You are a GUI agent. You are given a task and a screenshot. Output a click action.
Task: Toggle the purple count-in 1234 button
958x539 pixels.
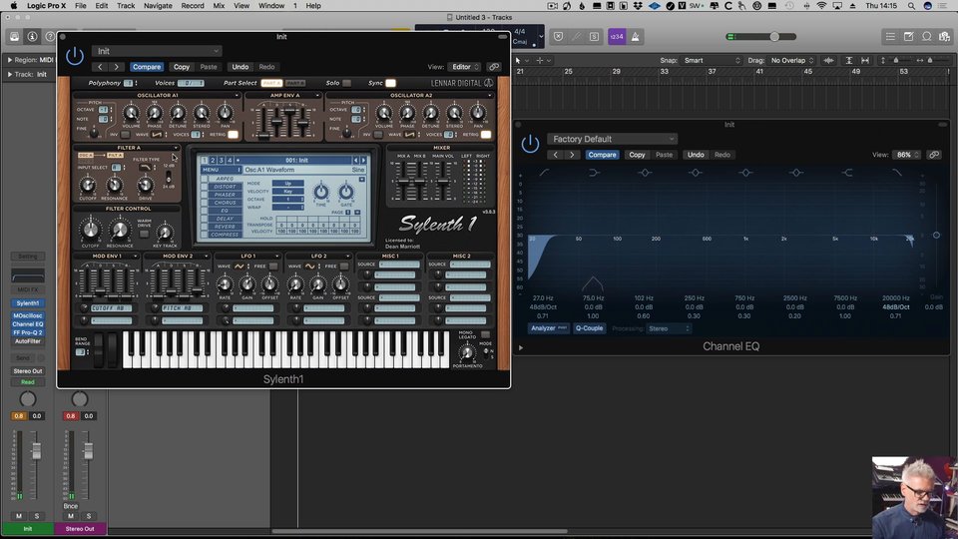tap(617, 37)
